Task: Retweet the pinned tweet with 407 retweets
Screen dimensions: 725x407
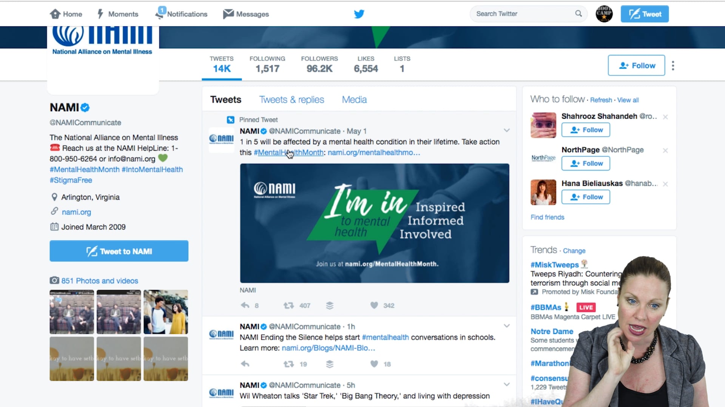Action: pyautogui.click(x=289, y=305)
